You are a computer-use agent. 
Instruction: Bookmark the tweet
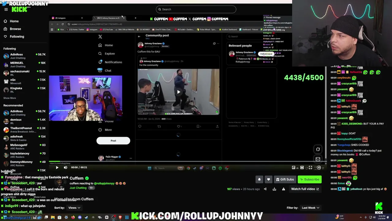(198, 126)
